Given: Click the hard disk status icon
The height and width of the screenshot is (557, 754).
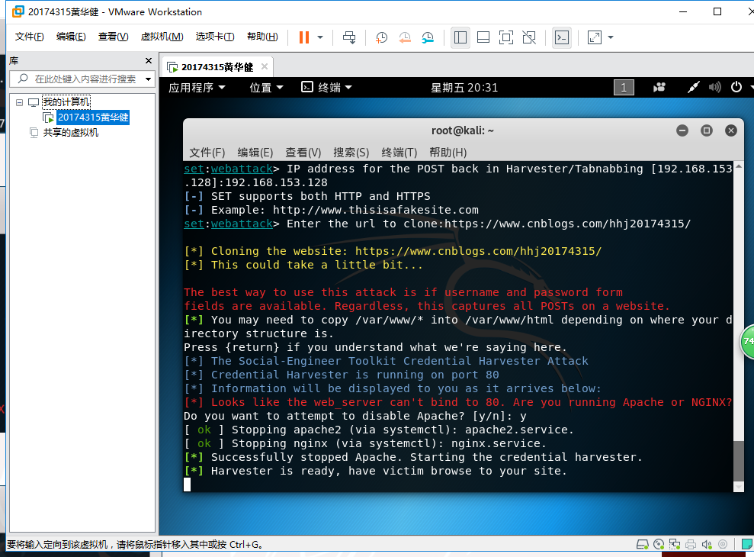Looking at the screenshot, I should [x=642, y=545].
